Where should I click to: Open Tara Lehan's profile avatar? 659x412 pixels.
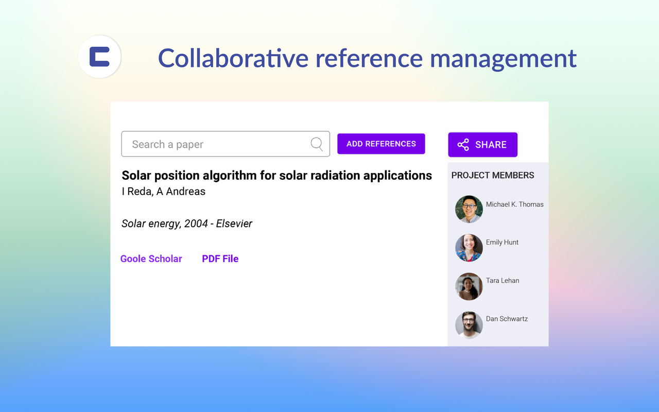pyautogui.click(x=469, y=286)
